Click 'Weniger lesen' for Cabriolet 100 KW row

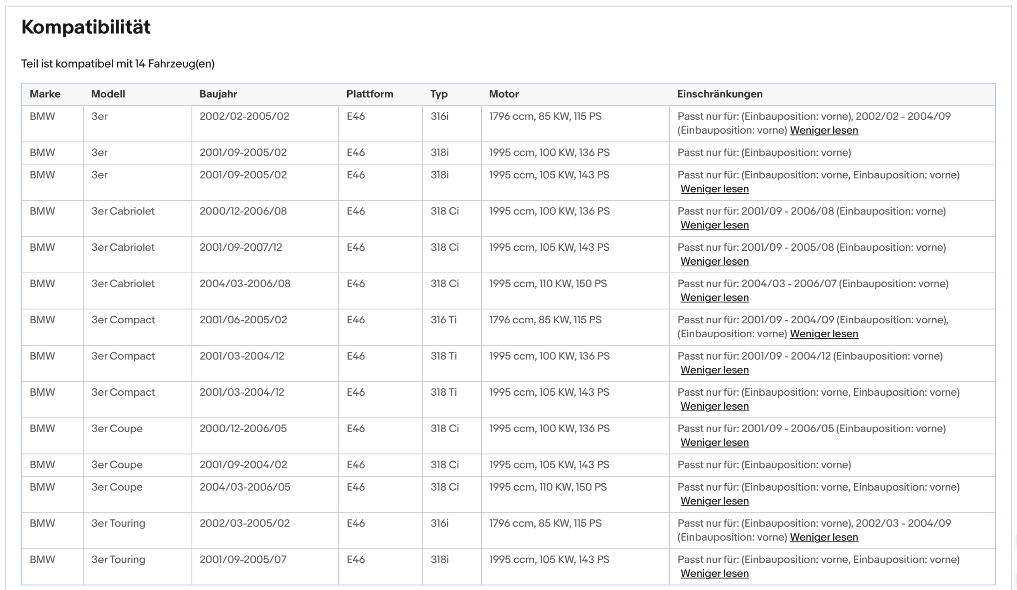point(715,225)
